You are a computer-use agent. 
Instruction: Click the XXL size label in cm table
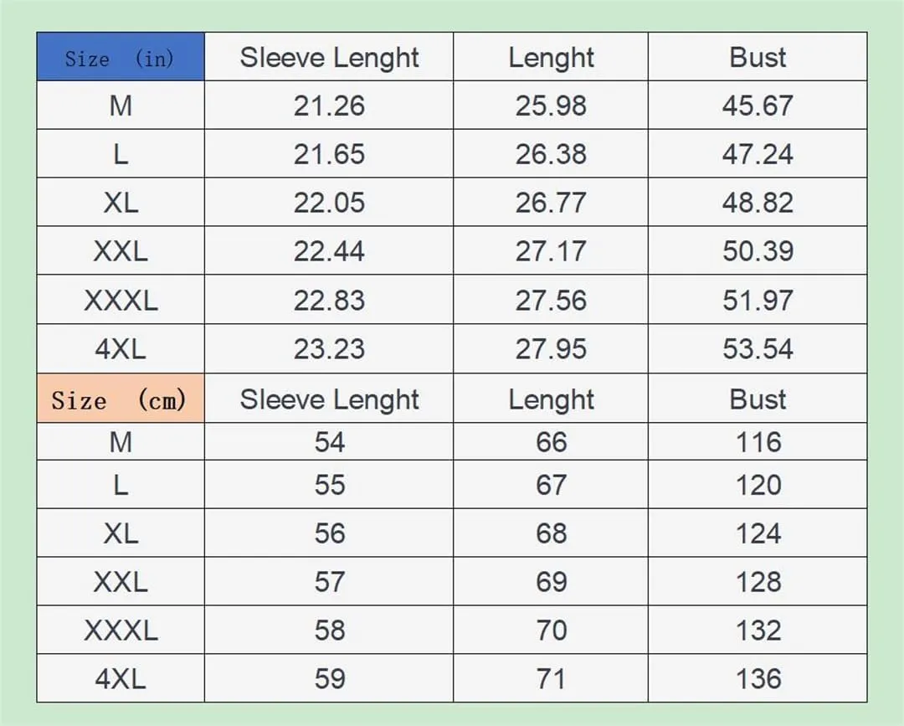point(121,580)
